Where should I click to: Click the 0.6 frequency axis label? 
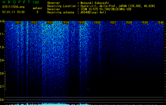pos(2,100)
